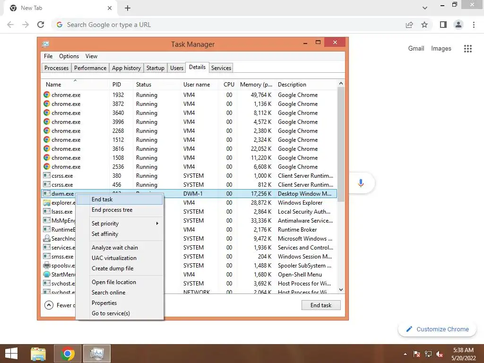The image size is (484, 363).
Task: Click the Customize Chrome button
Action: [x=437, y=329]
